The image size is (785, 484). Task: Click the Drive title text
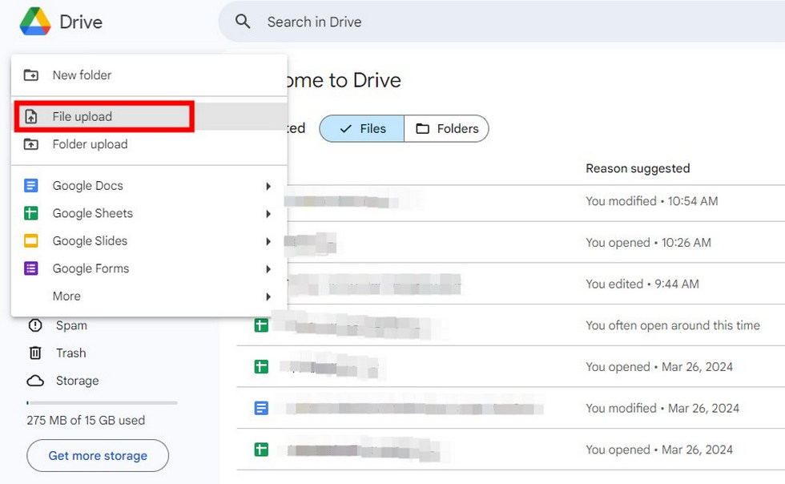[81, 22]
